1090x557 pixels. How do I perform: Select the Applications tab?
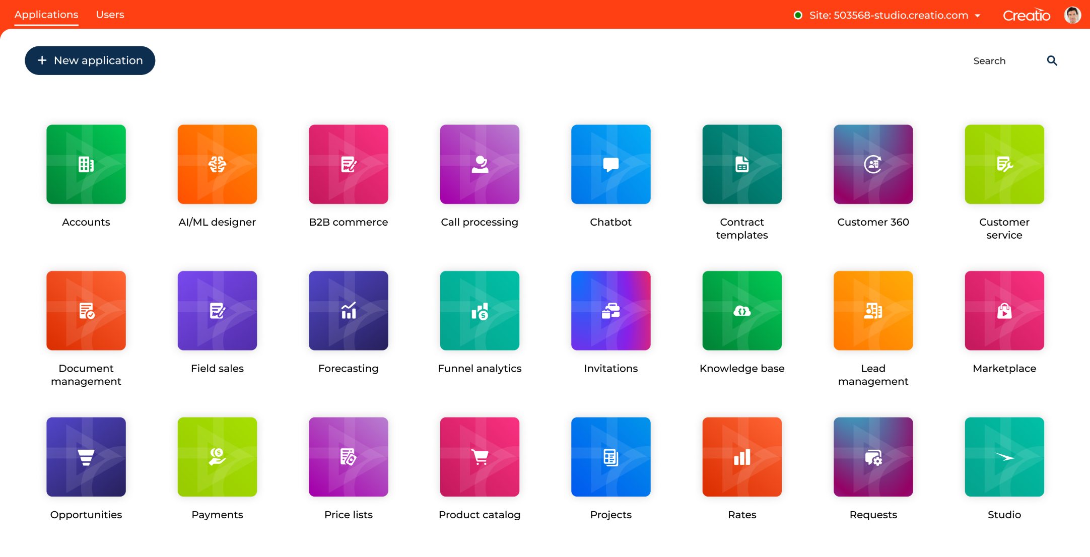pyautogui.click(x=46, y=15)
